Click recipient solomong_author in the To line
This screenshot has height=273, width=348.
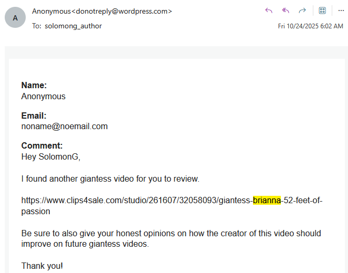coord(73,26)
